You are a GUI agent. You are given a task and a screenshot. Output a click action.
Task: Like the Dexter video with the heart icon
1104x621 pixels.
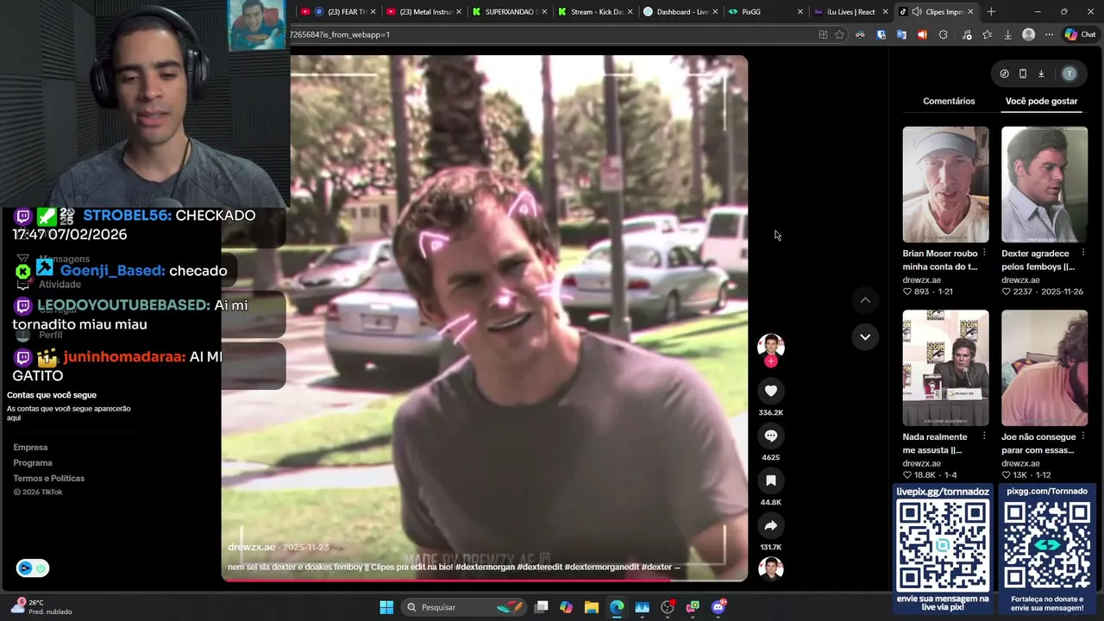(771, 391)
